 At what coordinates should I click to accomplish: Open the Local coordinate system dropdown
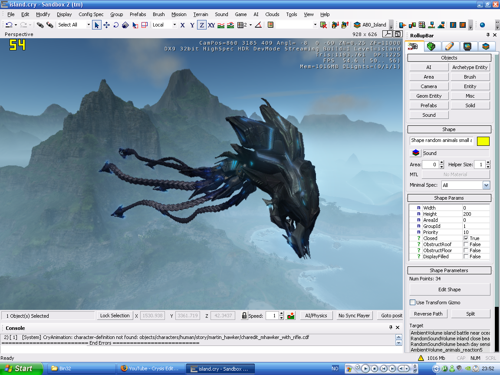click(174, 25)
